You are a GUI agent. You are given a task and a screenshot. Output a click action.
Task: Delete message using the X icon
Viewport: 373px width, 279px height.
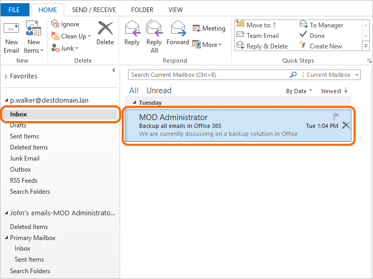click(346, 125)
